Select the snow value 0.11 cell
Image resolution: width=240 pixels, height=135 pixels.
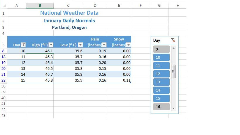coord(119,80)
